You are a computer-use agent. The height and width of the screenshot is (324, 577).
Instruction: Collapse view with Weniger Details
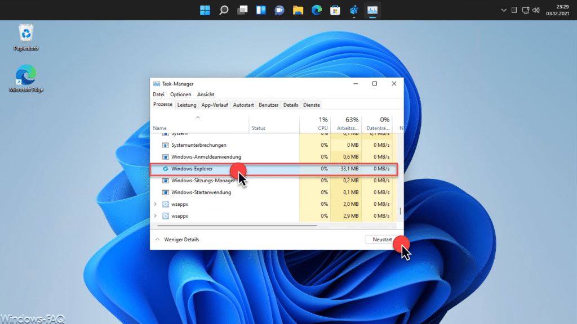coord(177,240)
